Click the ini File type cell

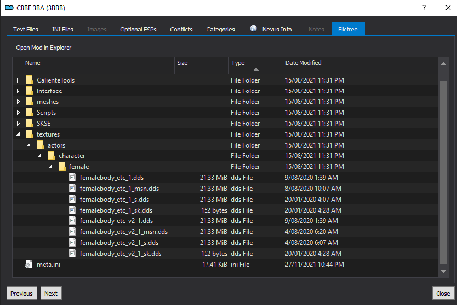tap(240, 265)
